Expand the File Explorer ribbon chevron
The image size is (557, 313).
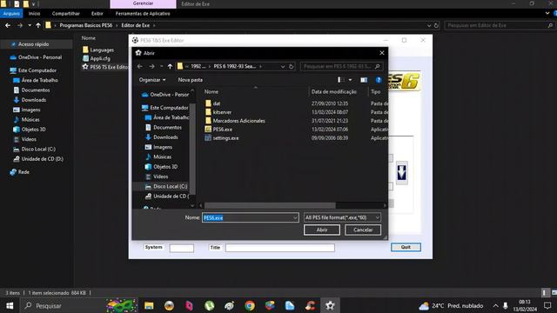click(547, 14)
